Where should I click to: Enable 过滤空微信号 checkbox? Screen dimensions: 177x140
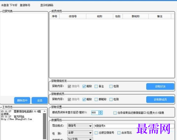[x=96, y=133]
